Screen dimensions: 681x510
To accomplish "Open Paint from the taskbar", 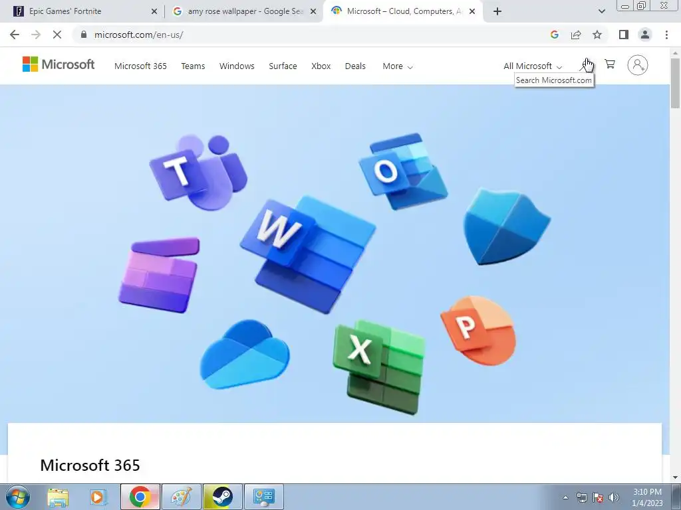I will (x=181, y=497).
